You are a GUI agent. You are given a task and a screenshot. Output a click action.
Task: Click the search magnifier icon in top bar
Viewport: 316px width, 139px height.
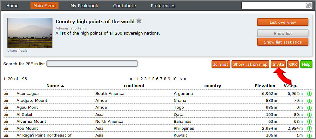click(308, 6)
